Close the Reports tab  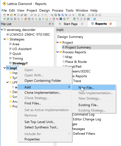point(111,24)
